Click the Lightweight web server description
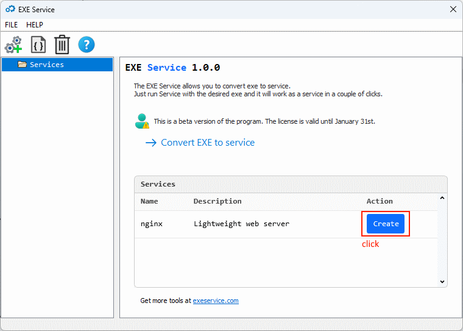 [241, 224]
